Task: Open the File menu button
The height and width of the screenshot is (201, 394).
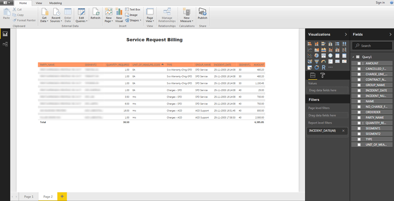Action: [7, 3]
